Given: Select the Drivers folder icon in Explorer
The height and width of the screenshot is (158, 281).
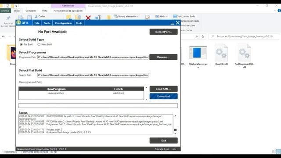Looking at the screenshot, I should [x=11, y=53].
